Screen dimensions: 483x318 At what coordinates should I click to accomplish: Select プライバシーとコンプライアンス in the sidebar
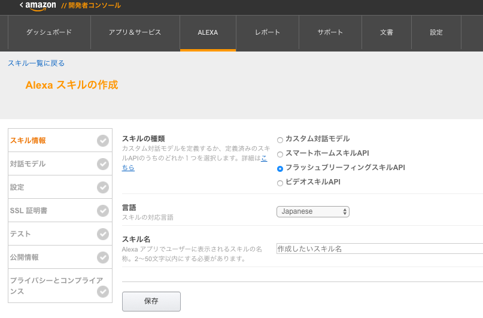60,286
